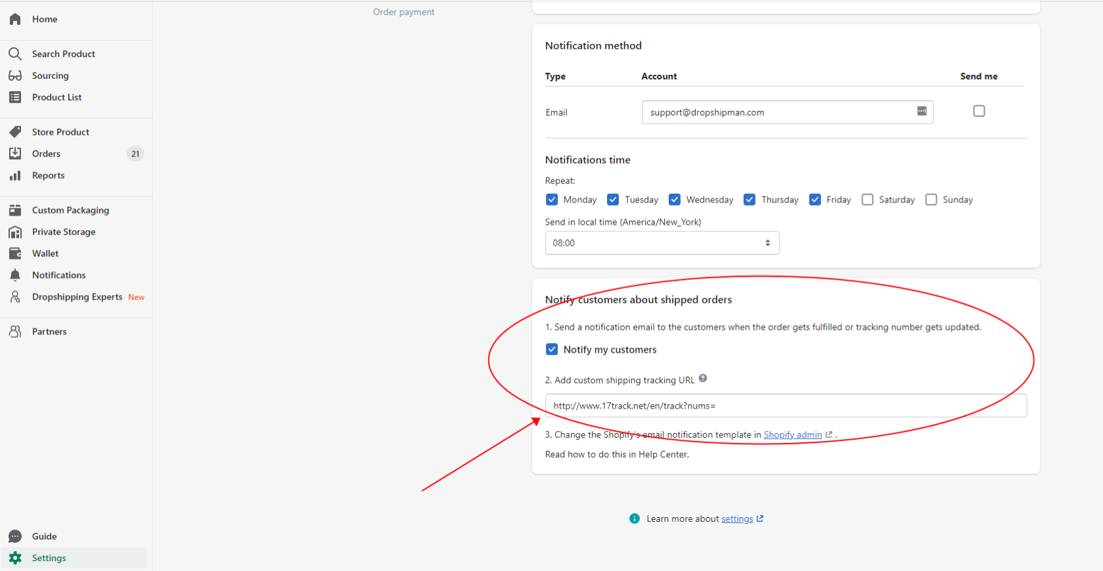Open the 08:00 send time dropdown
Image resolution: width=1103 pixels, height=571 pixels.
pos(662,243)
